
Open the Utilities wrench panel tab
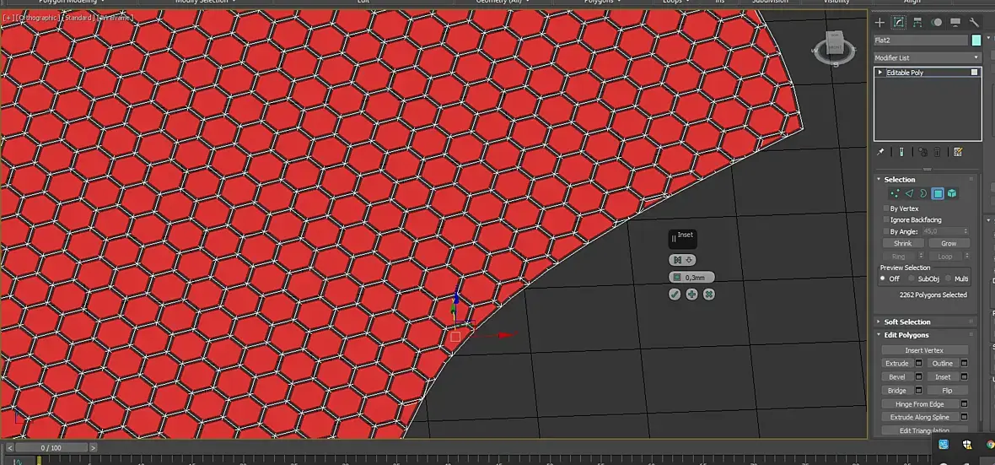point(974,22)
